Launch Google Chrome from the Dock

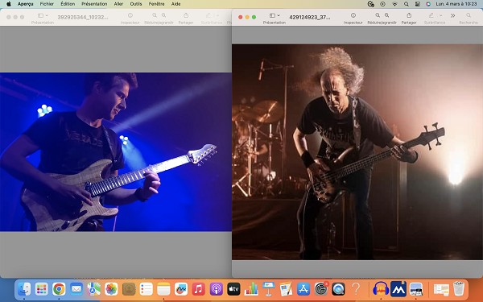[59, 289]
